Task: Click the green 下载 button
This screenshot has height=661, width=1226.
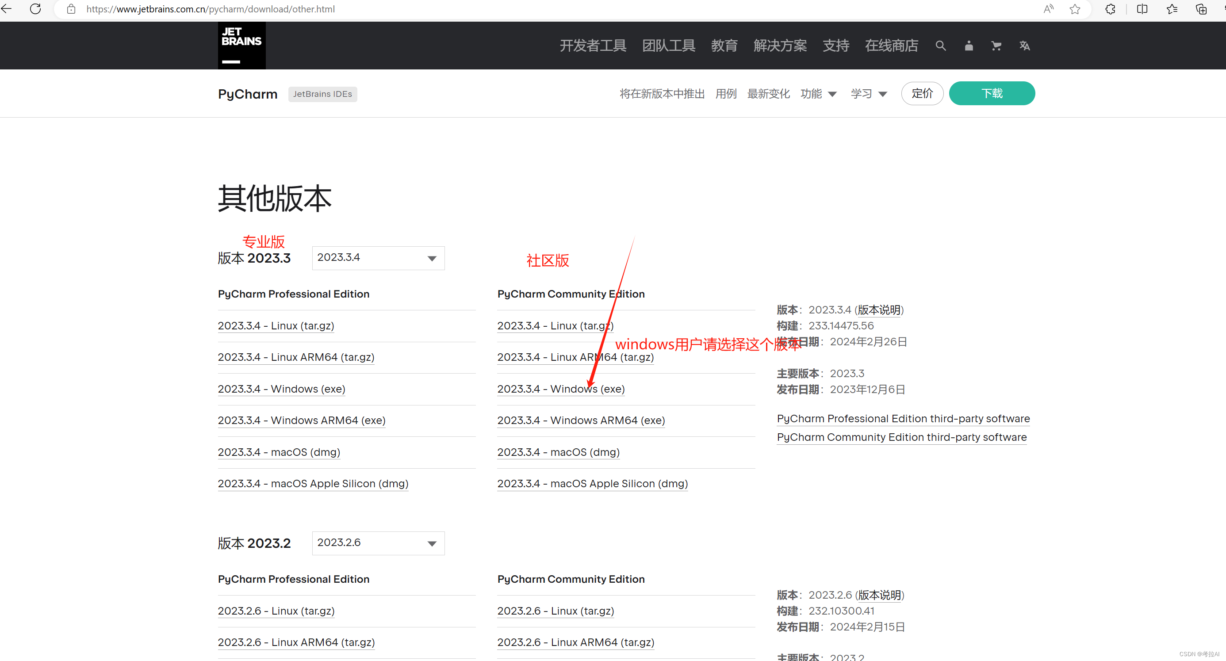Action: click(x=992, y=93)
